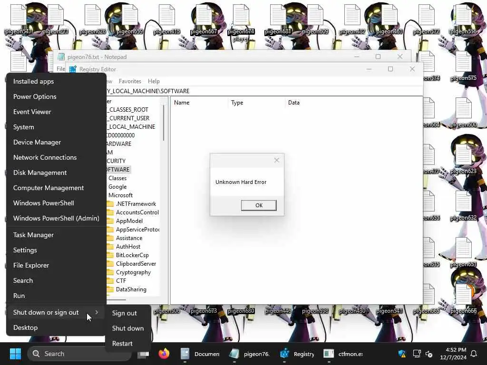Click the Registry Editor address bar
The width and height of the screenshot is (487, 365).
click(264, 91)
